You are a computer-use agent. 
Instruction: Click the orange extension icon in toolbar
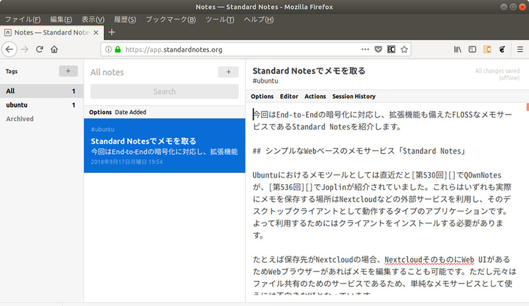coord(487,50)
